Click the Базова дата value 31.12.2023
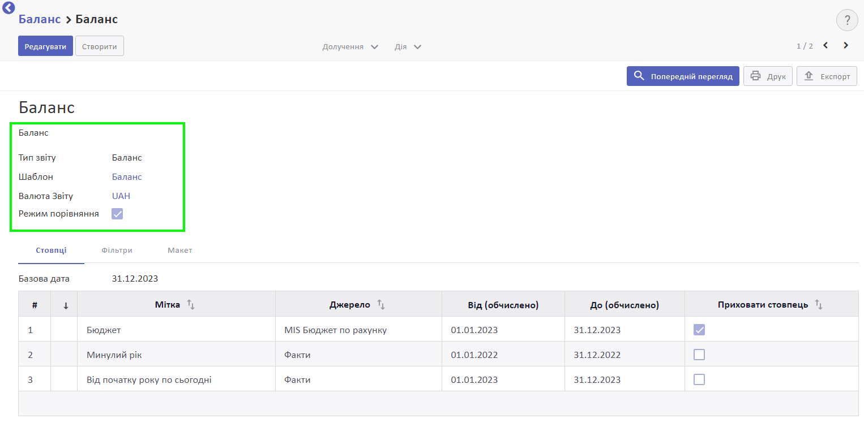This screenshot has height=423, width=864. pyautogui.click(x=135, y=278)
